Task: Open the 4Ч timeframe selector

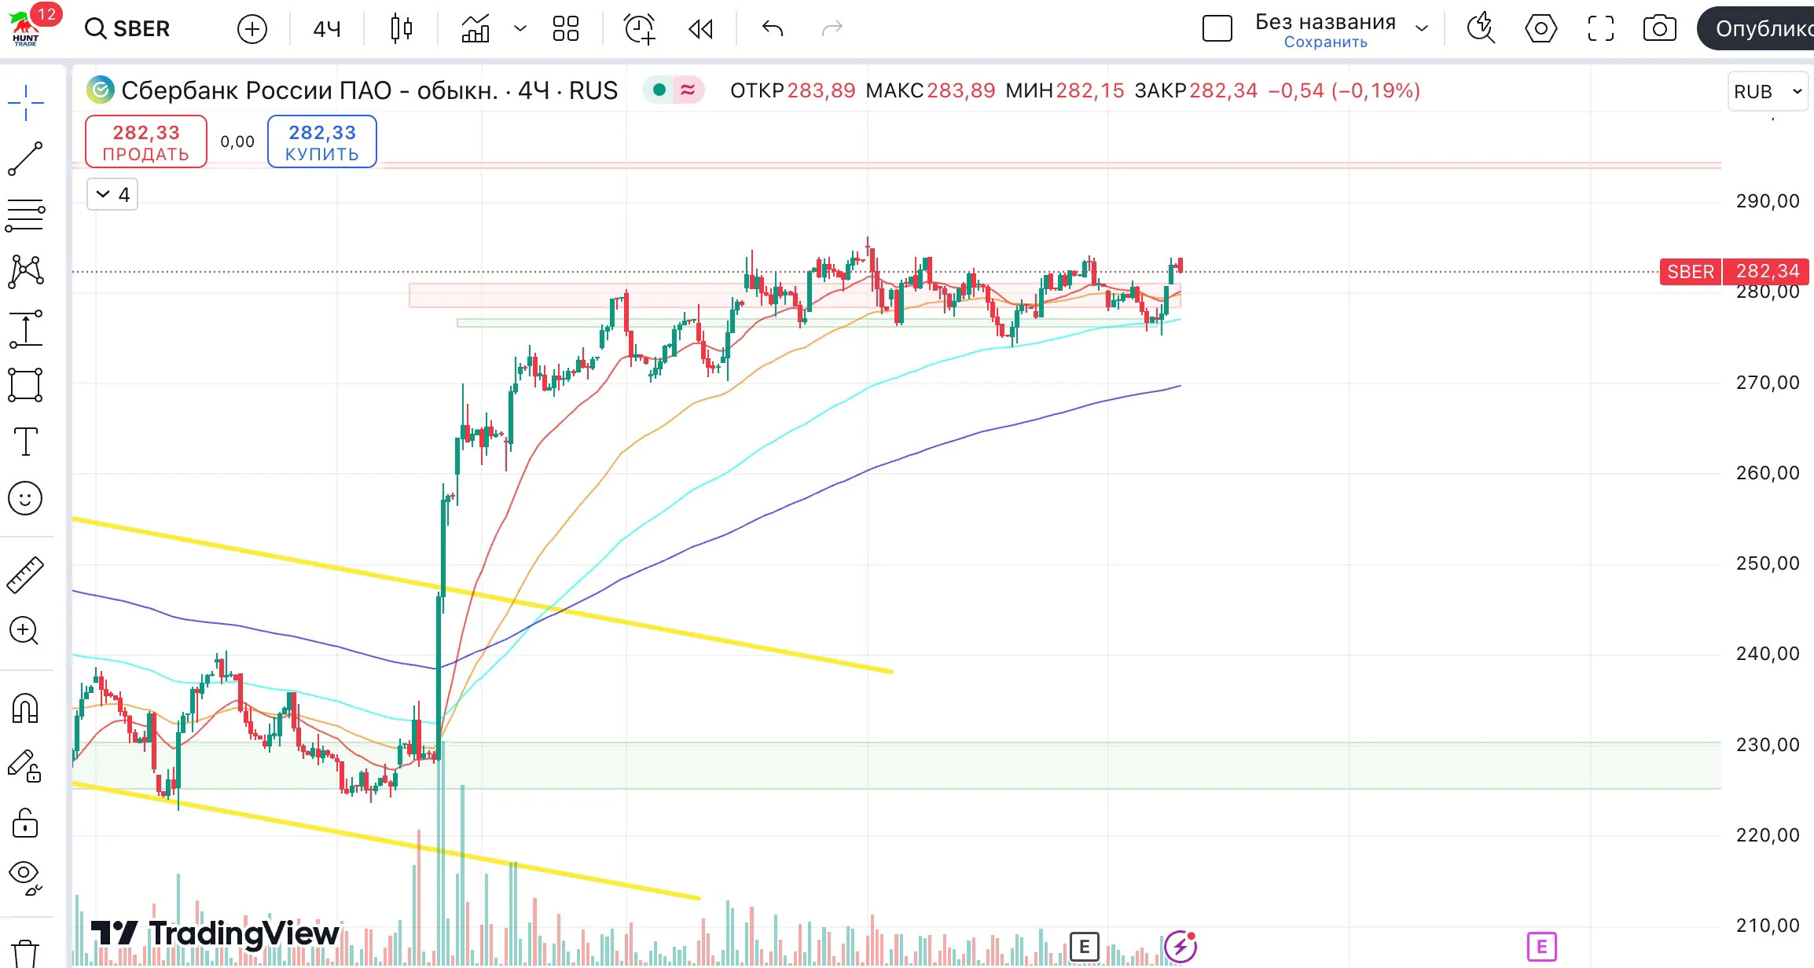Action: point(327,29)
